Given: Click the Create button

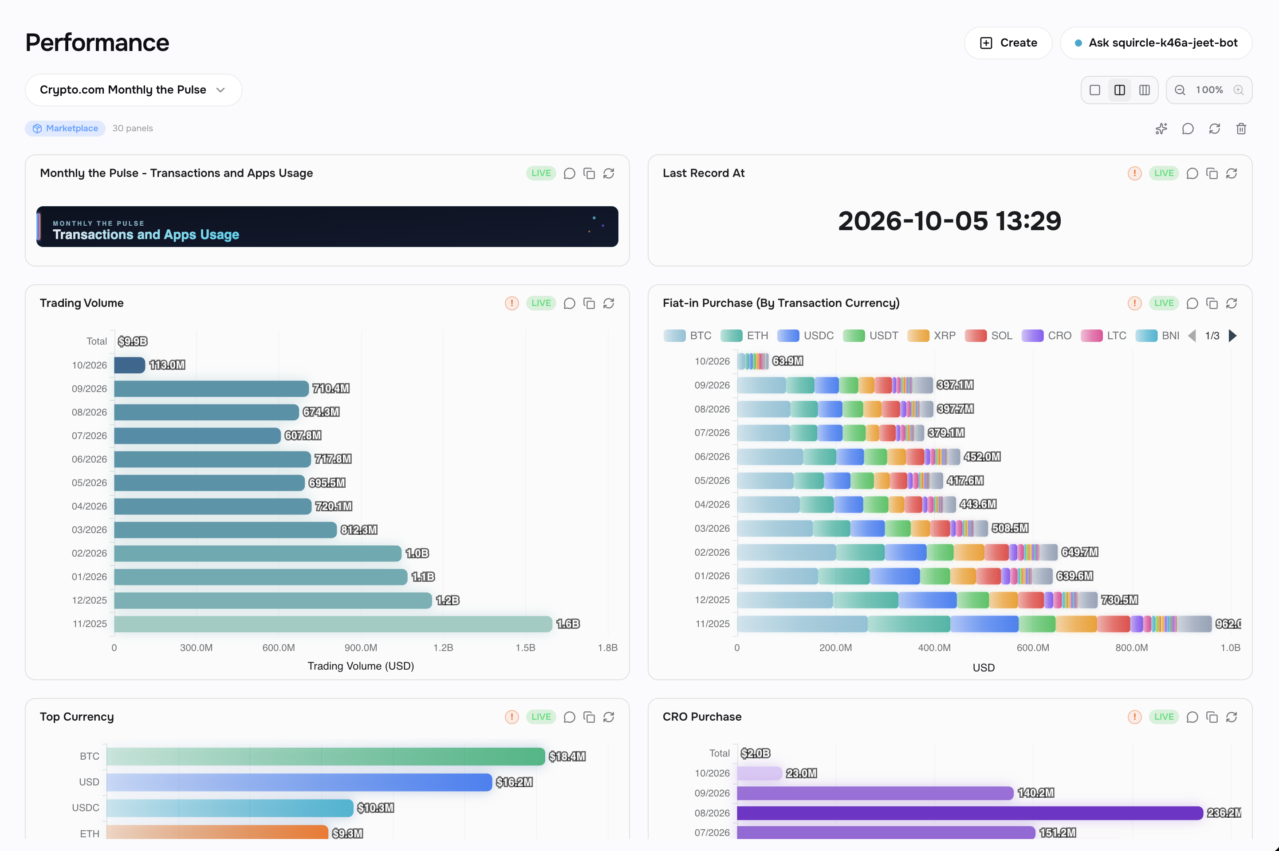Looking at the screenshot, I should click(x=1008, y=43).
